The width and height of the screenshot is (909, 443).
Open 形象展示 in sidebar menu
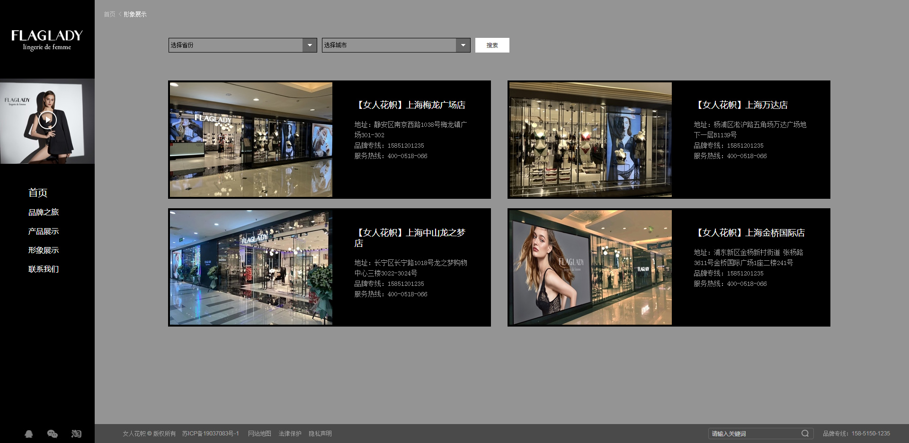(44, 250)
